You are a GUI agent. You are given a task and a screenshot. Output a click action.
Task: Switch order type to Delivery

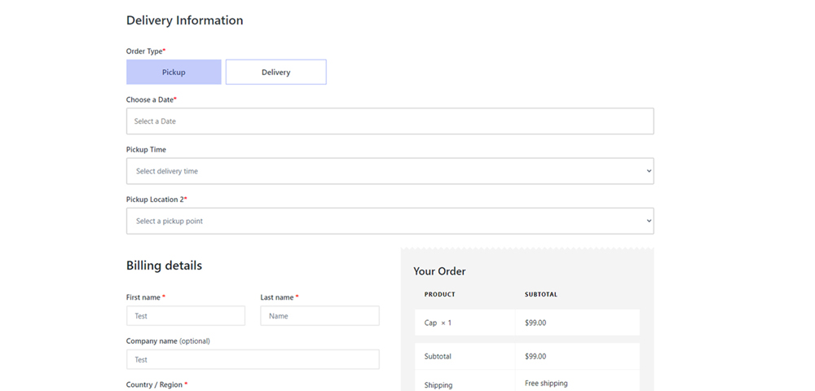coord(275,72)
